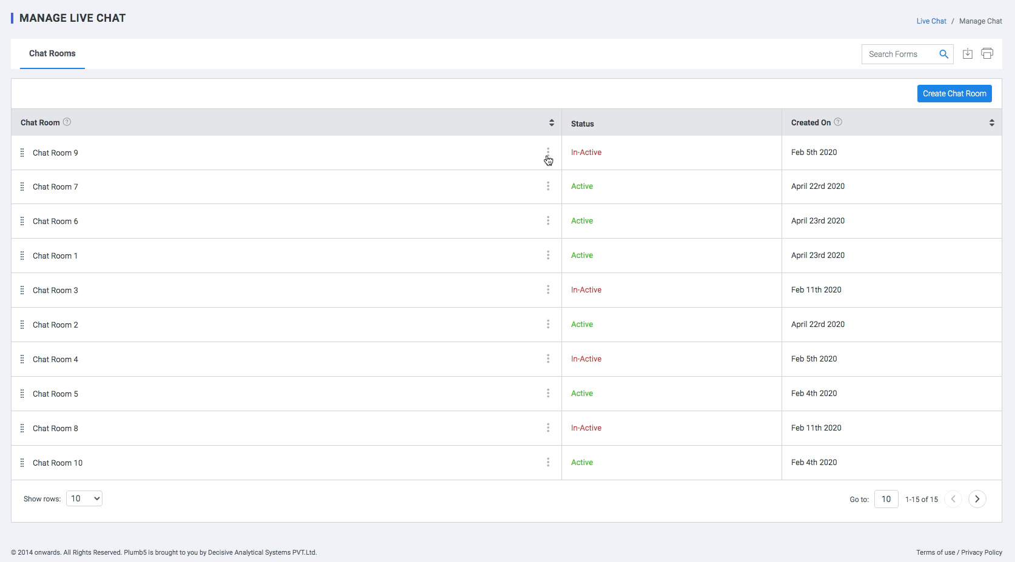Click the Manage Chat breadcrumb text
Viewport: 1015px width, 562px height.
[980, 21]
